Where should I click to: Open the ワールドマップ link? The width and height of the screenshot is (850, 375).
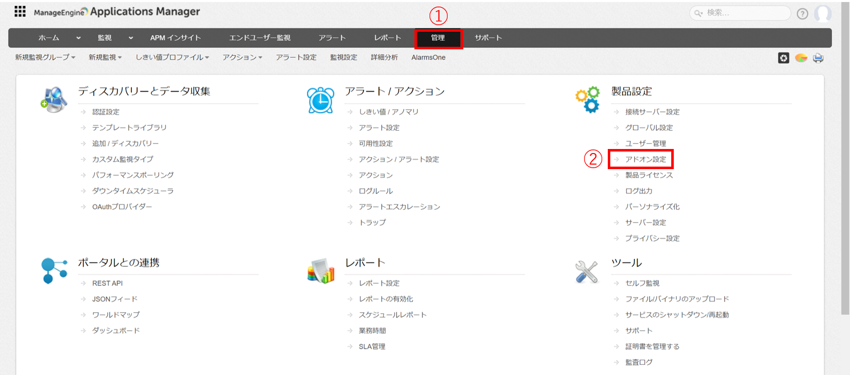116,315
